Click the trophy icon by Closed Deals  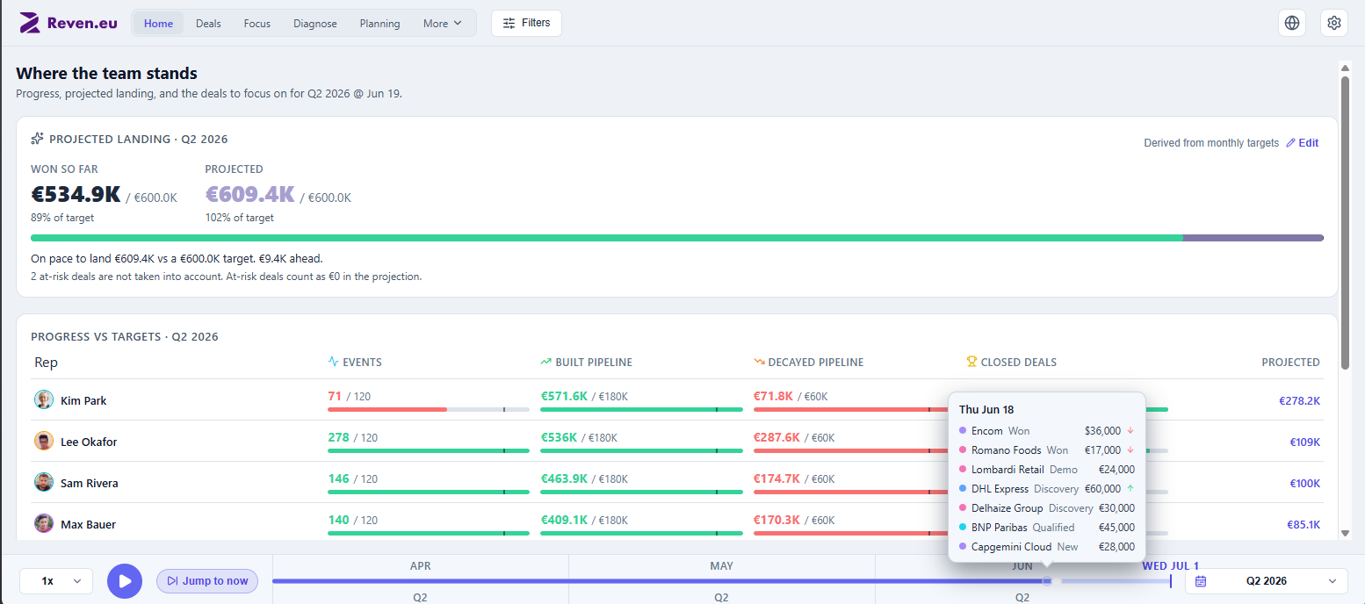tap(971, 362)
